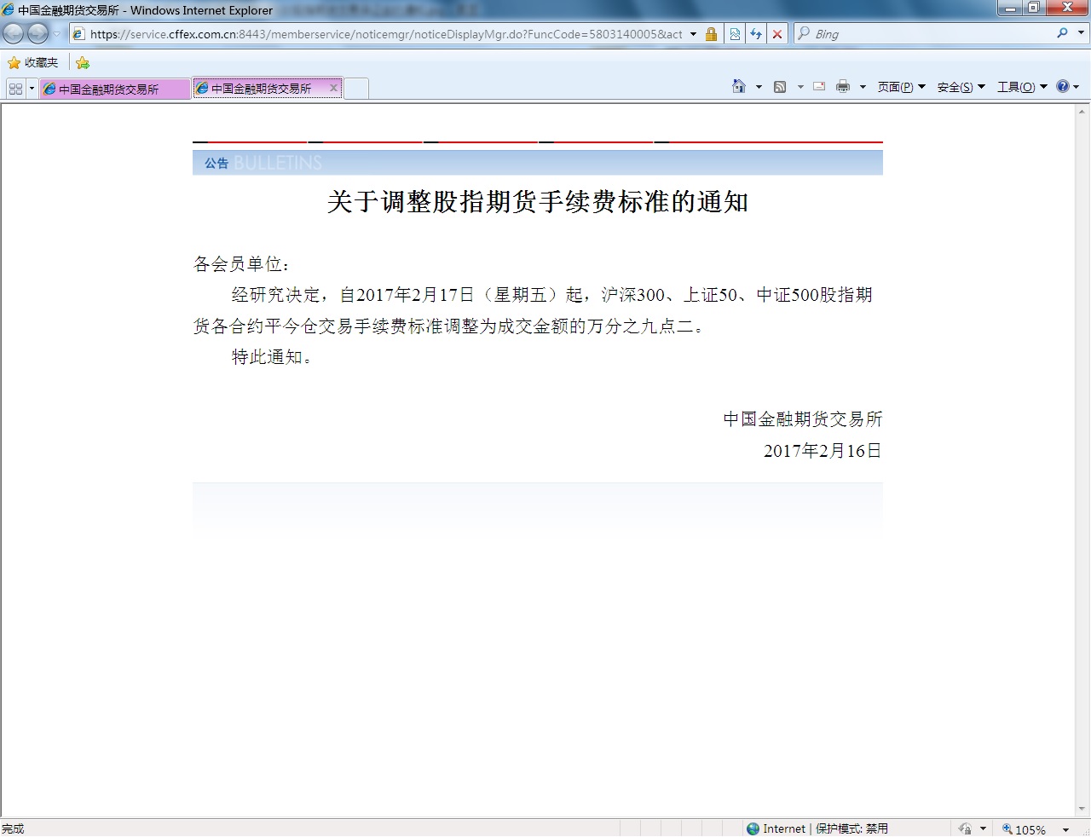Click the security padlock icon
The width and height of the screenshot is (1091, 837).
pyautogui.click(x=711, y=34)
